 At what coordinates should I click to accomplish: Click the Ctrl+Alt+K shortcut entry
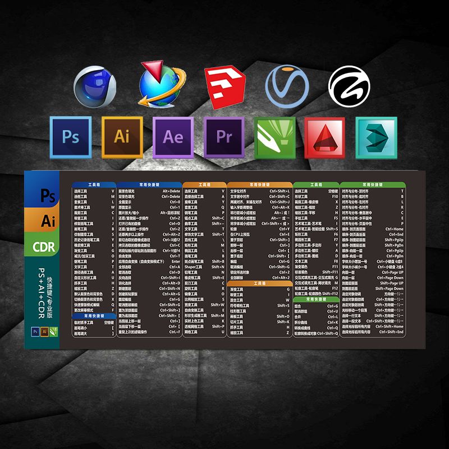click(281, 208)
